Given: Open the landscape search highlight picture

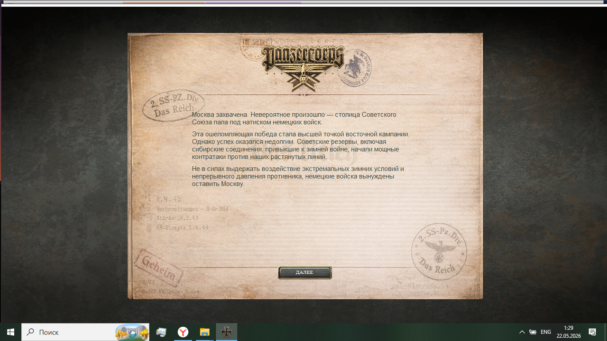Looking at the screenshot, I should coord(132,332).
